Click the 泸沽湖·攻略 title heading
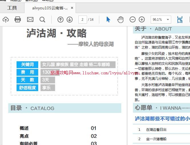The image size is (190, 145). point(56,33)
